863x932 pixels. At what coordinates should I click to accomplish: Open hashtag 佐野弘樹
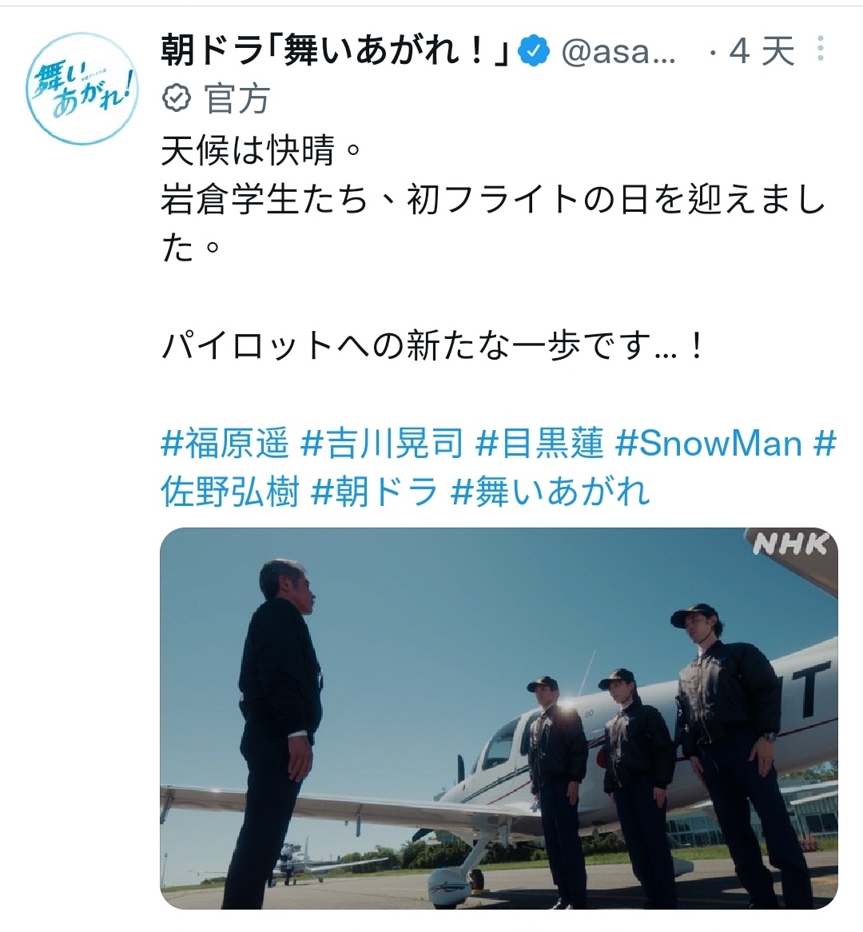tap(229, 492)
